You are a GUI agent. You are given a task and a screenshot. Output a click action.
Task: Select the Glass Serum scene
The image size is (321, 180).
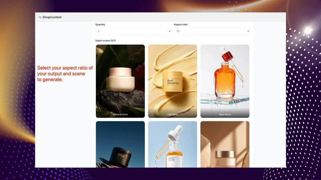coord(225,81)
